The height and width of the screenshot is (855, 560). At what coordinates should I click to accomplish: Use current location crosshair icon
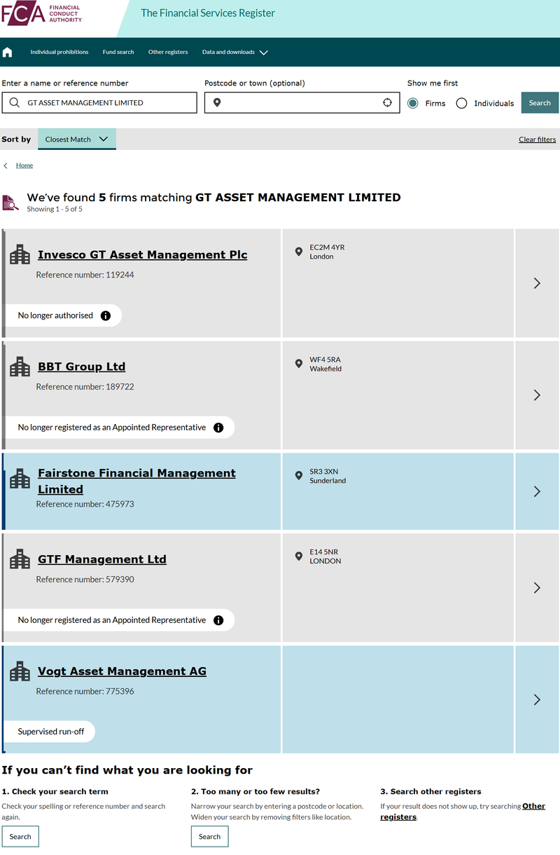387,103
